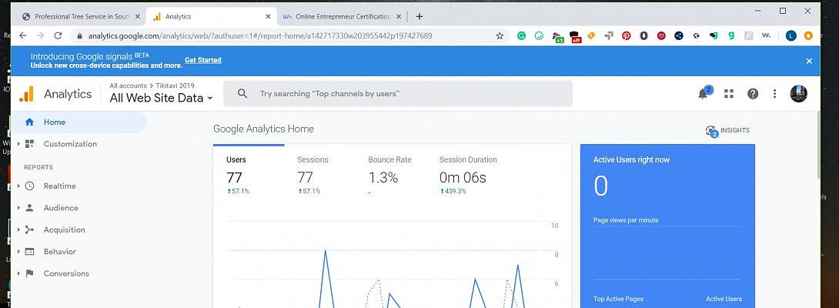839x308 pixels.
Task: Expand the Realtime reports section
Action: (59, 186)
